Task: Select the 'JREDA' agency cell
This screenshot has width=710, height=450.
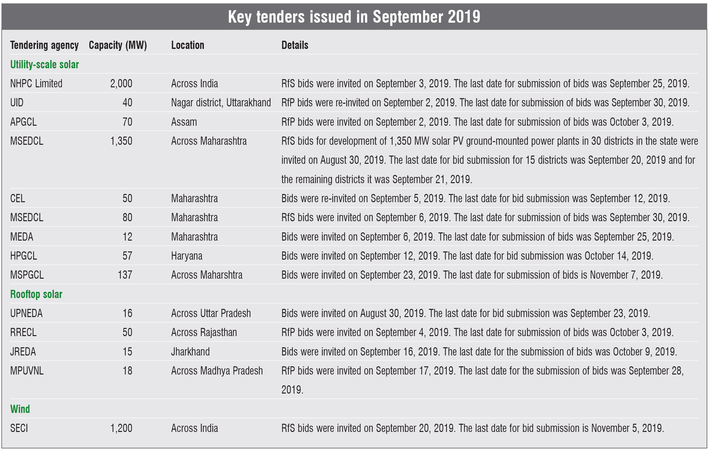Action: (23, 352)
